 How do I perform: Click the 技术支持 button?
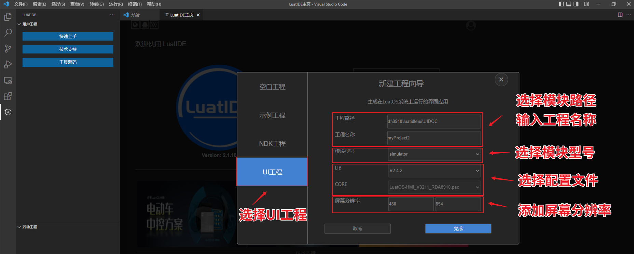click(68, 49)
